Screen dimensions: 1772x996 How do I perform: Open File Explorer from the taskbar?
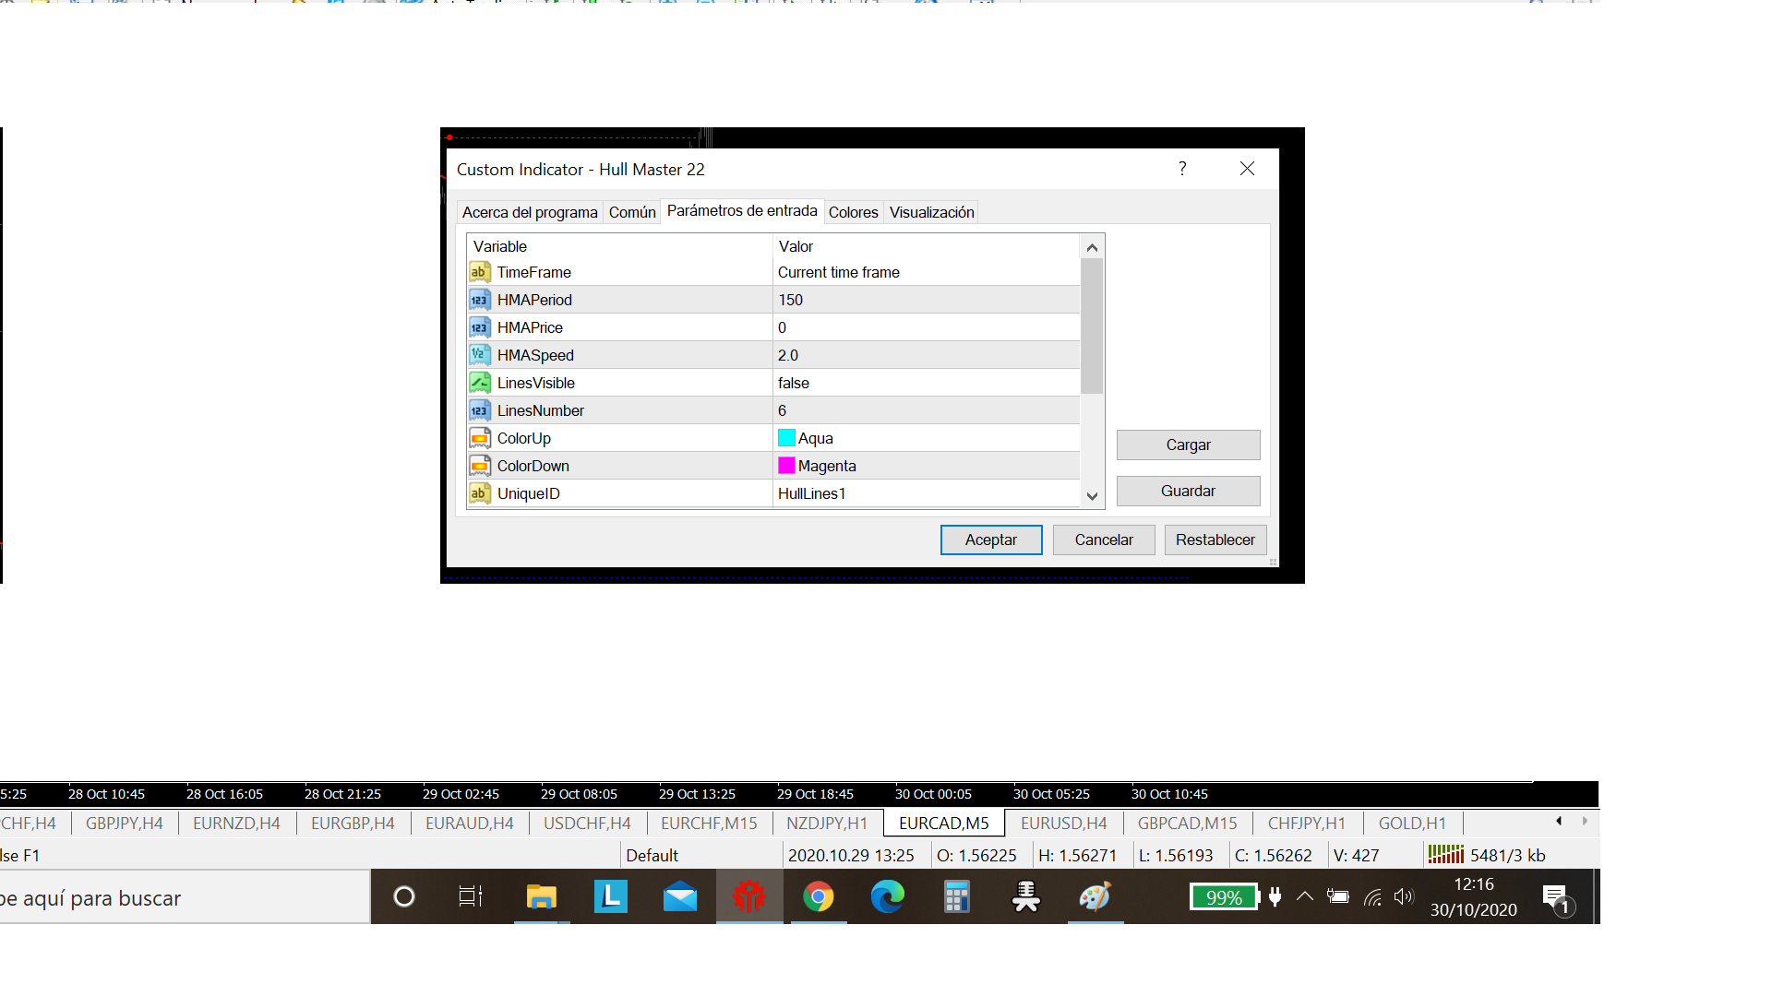point(541,896)
